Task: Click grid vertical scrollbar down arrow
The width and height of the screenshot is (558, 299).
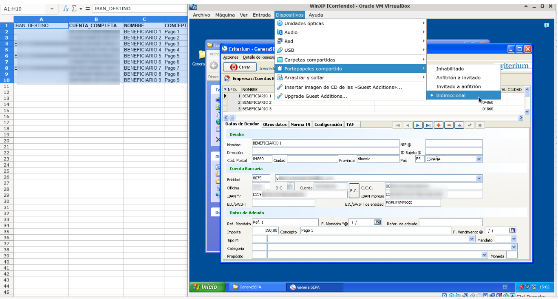Action: (527, 111)
